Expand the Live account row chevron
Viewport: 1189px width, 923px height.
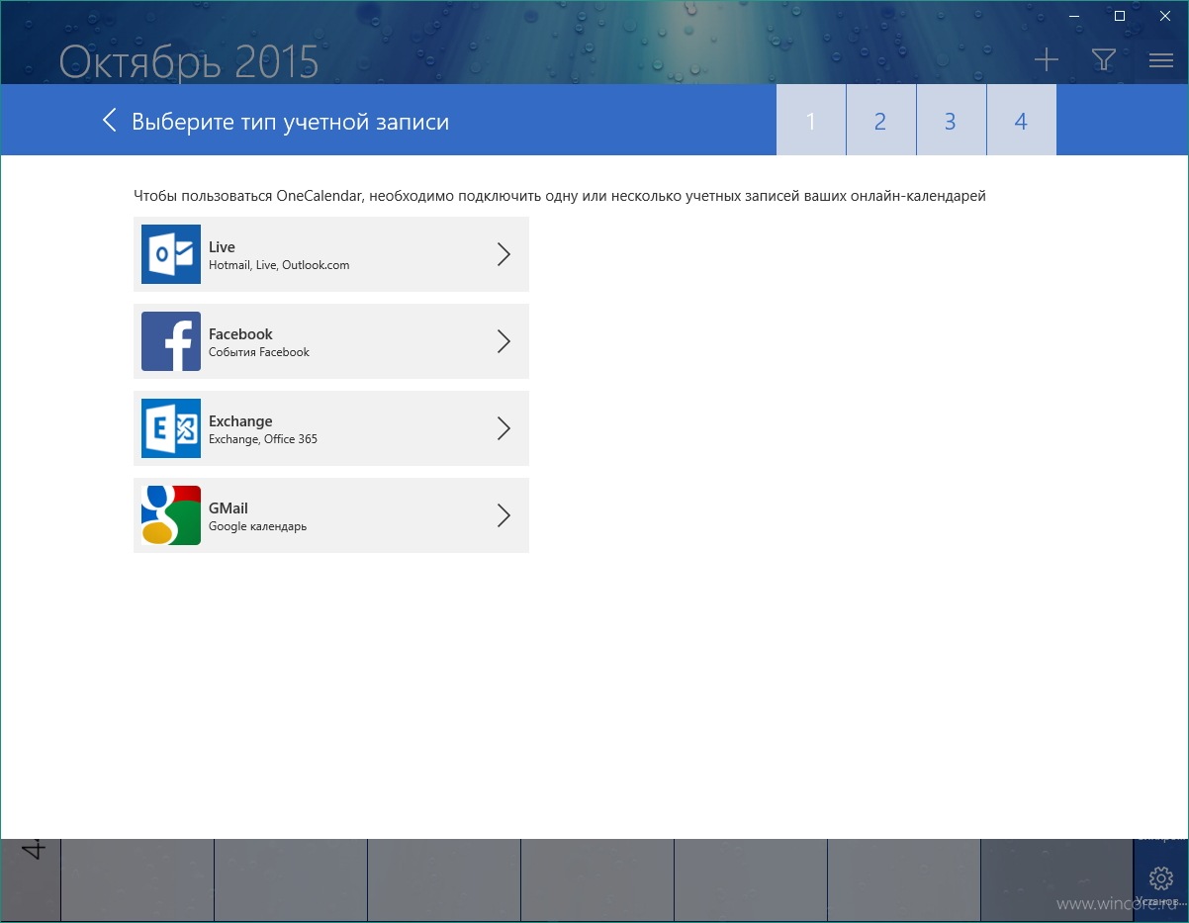(503, 254)
